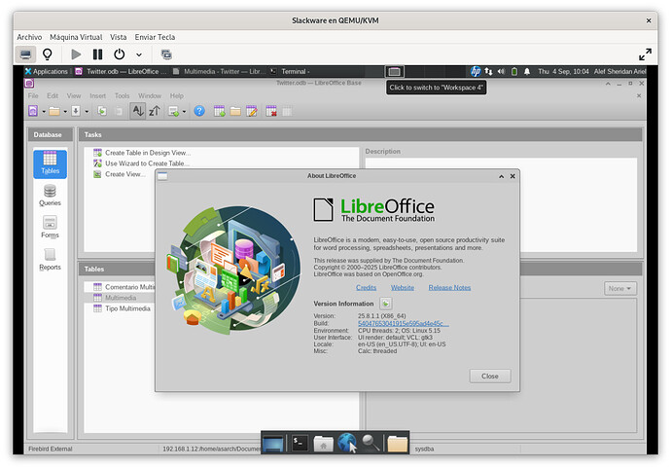The height and width of the screenshot is (469, 671).
Task: Open the Website link in About dialog
Action: [403, 288]
